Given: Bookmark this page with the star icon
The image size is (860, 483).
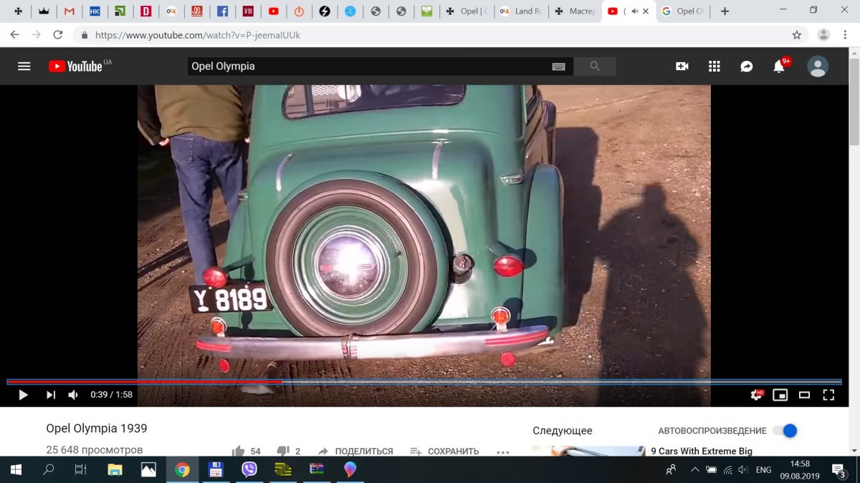Looking at the screenshot, I should pos(797,34).
